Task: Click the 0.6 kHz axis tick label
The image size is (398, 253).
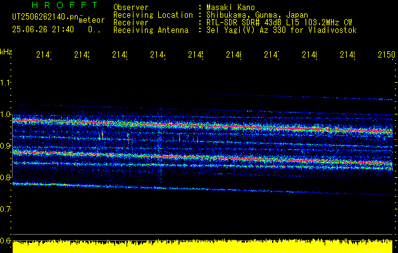Action: point(5,241)
